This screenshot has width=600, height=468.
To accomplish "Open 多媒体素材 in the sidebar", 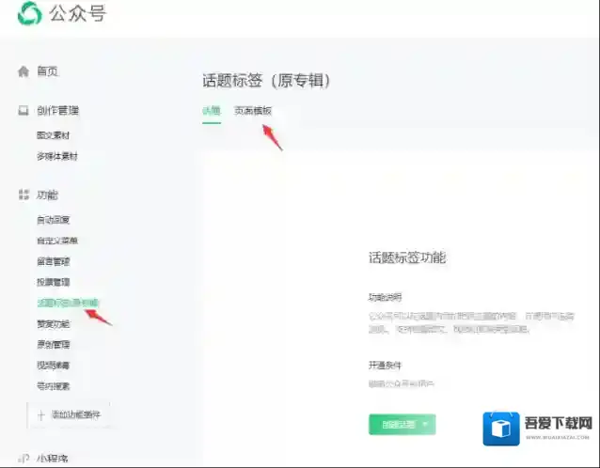I will (57, 156).
